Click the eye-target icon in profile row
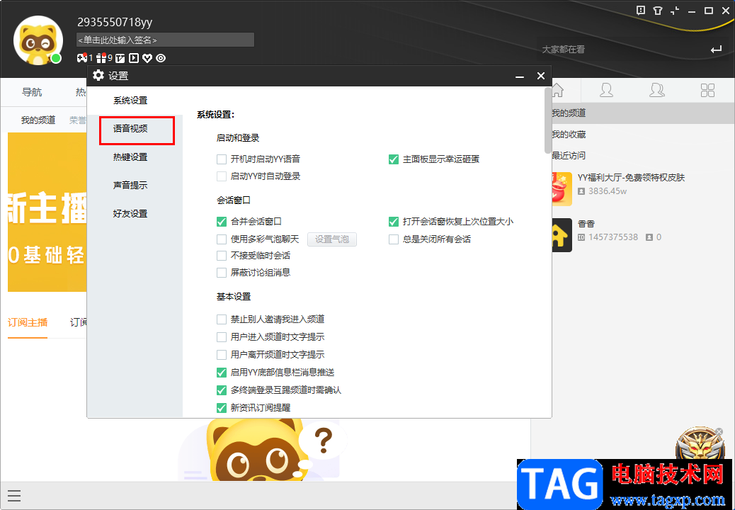 (x=161, y=58)
